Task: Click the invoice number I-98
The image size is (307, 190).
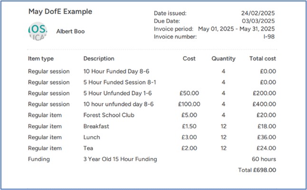Action: pos(269,37)
